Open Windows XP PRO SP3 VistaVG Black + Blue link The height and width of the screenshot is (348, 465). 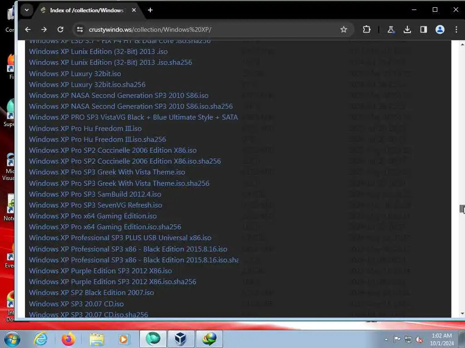134,117
